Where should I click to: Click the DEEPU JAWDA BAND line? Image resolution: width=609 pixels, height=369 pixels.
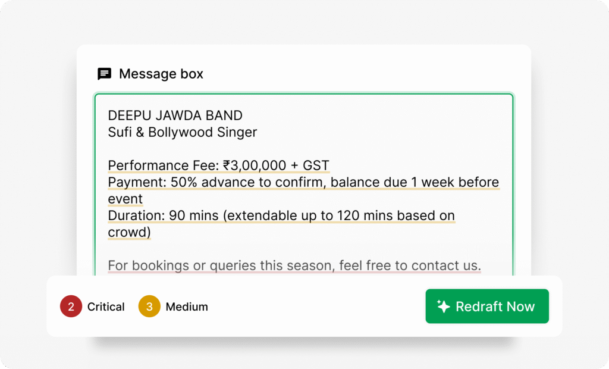pyautogui.click(x=175, y=115)
